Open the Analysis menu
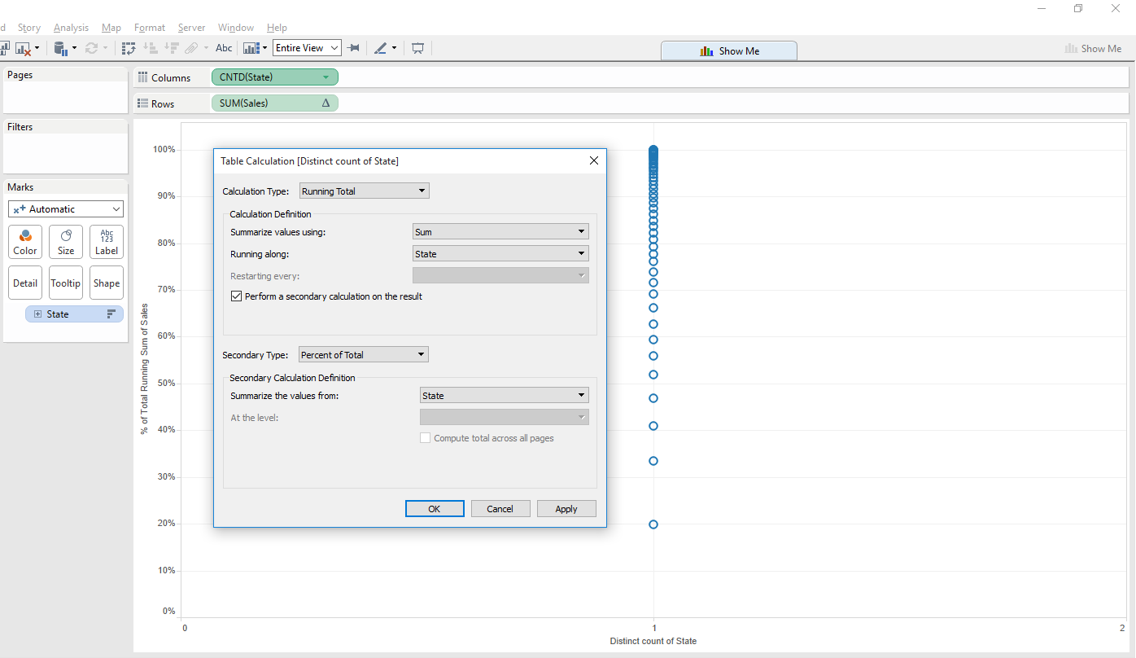Image resolution: width=1136 pixels, height=658 pixels. pos(71,28)
